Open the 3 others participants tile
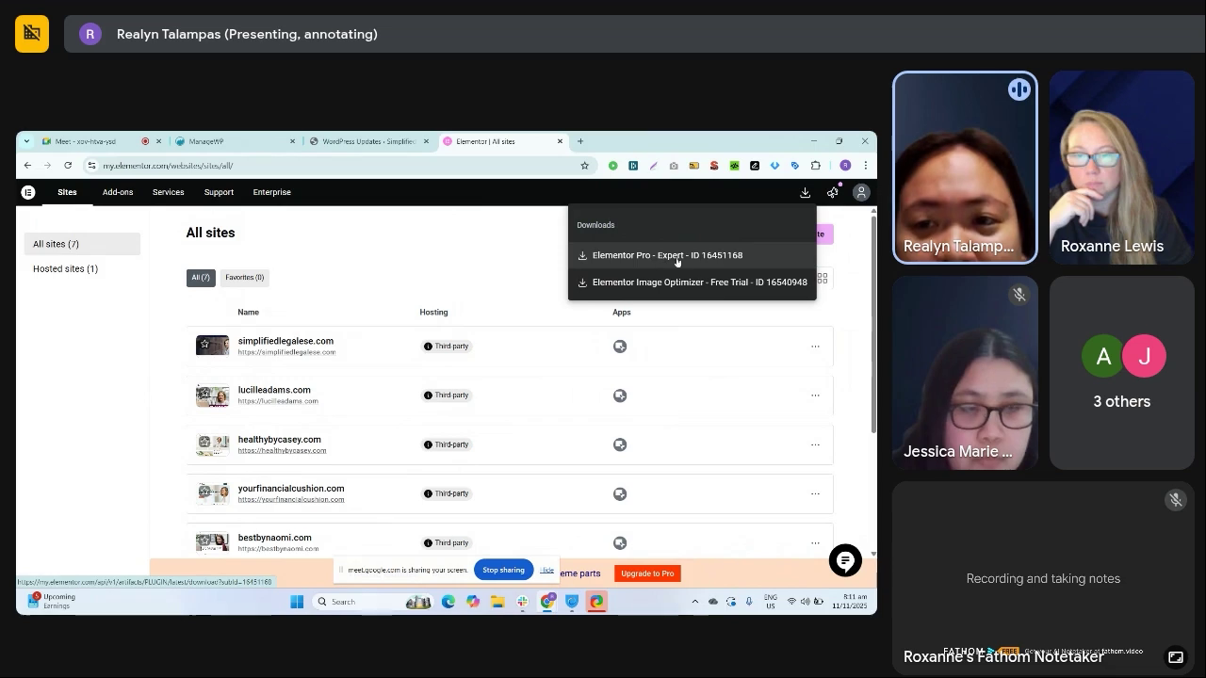This screenshot has height=678, width=1206. click(x=1121, y=373)
